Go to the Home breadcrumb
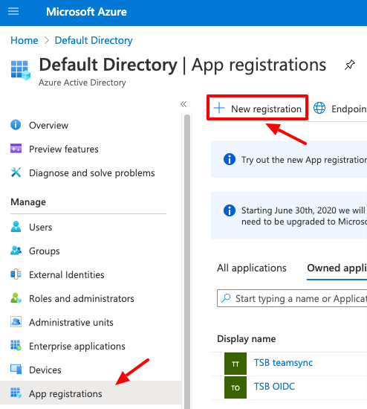 25,40
